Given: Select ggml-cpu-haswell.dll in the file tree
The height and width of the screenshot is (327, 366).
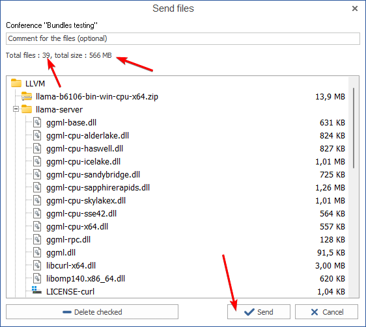Looking at the screenshot, I should 85,148.
